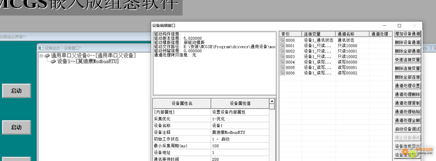Click the lower 启动 button on teal panel

(16, 127)
